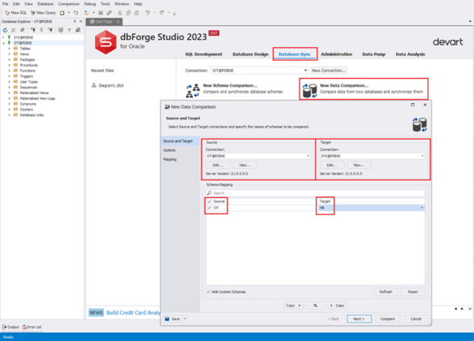Click the Save All icon in toolbar
Image resolution: width=474 pixels, height=341 pixels.
click(109, 13)
